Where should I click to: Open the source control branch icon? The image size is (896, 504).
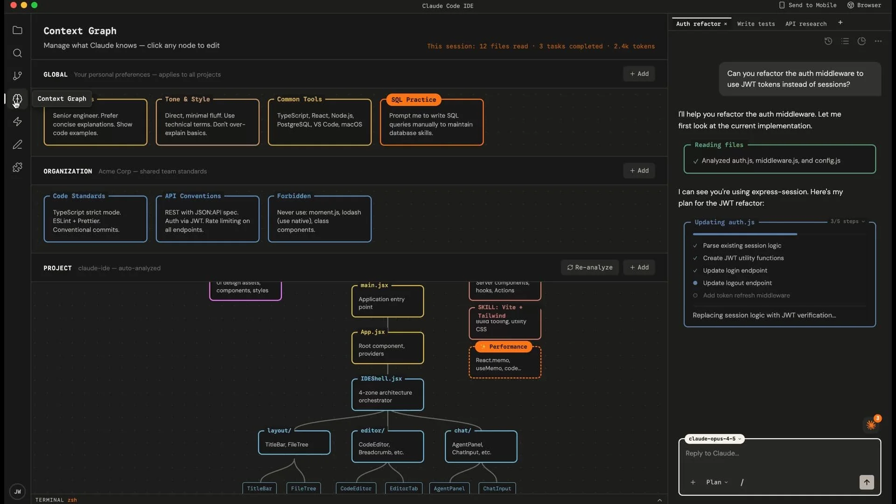pos(17,76)
